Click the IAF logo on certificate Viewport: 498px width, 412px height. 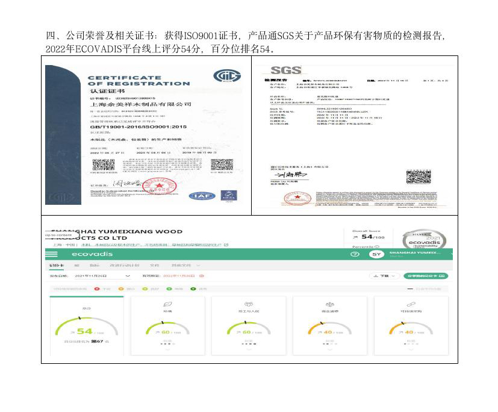(199, 196)
